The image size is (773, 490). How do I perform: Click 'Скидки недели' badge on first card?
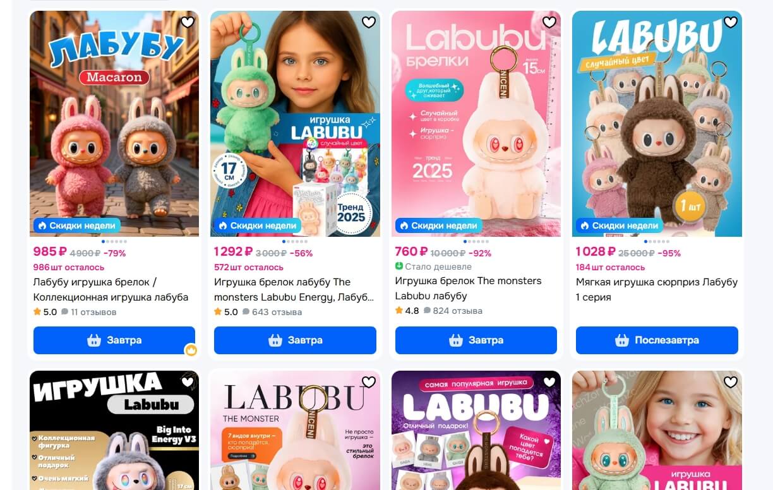[x=76, y=225]
